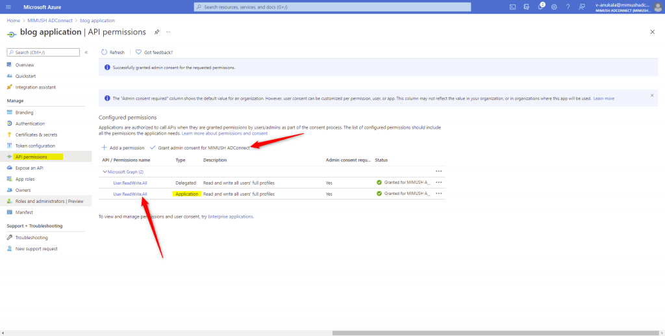
Task: Open Owners page
Action: point(23,190)
